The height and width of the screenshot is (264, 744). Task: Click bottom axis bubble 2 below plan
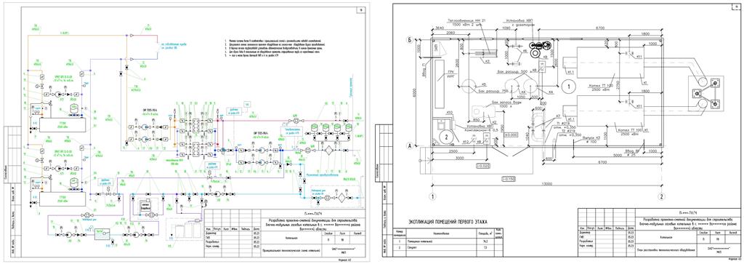[x=660, y=196]
